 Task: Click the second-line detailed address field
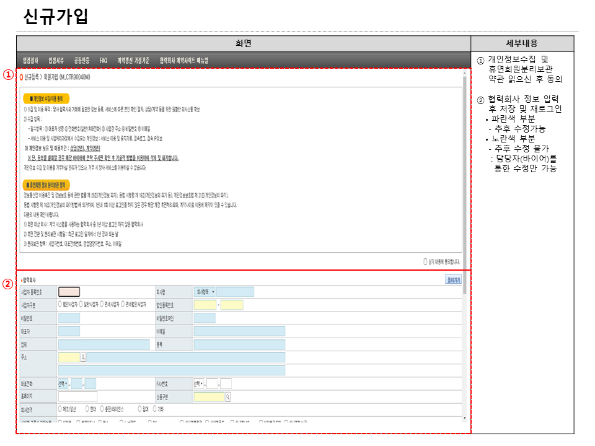coord(172,370)
